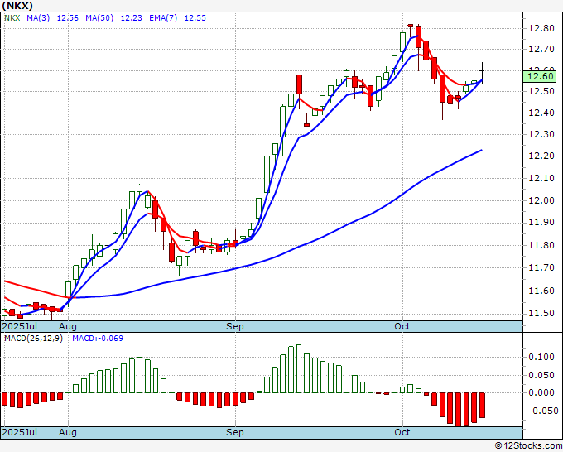This screenshot has width=563, height=452.
Task: Click the current price tag 12.60
Action: [x=540, y=76]
